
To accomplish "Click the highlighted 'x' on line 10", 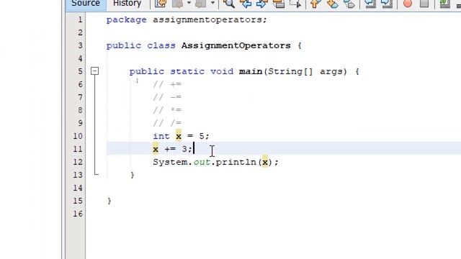I will coord(179,136).
